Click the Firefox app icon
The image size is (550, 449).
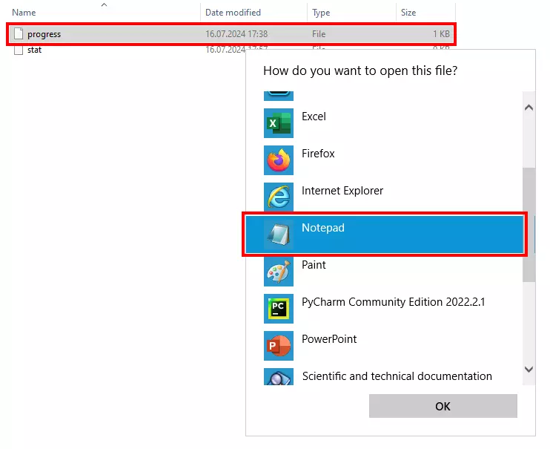279,160
